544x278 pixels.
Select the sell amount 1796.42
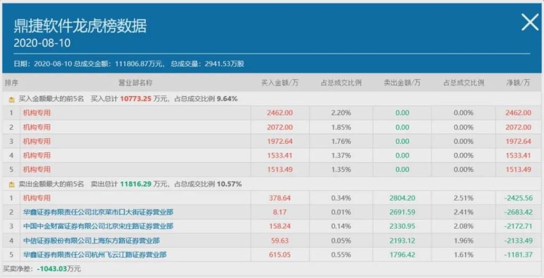(x=402, y=255)
